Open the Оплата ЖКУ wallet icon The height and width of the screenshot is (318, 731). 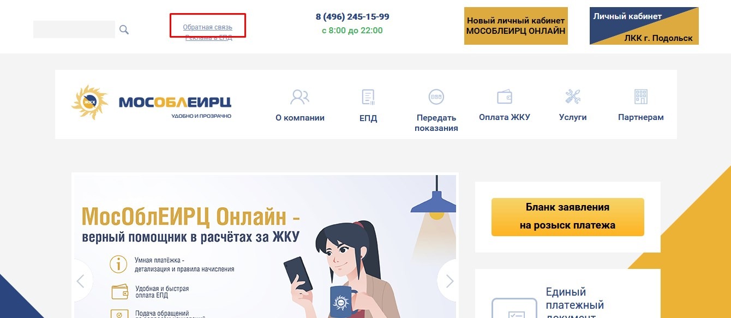pos(505,97)
